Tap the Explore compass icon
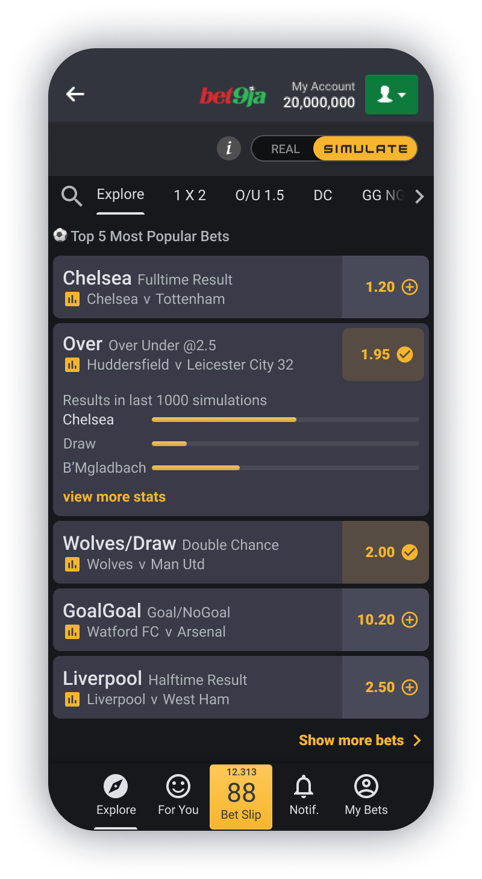Screen dimensions: 482x879 pyautogui.click(x=116, y=786)
